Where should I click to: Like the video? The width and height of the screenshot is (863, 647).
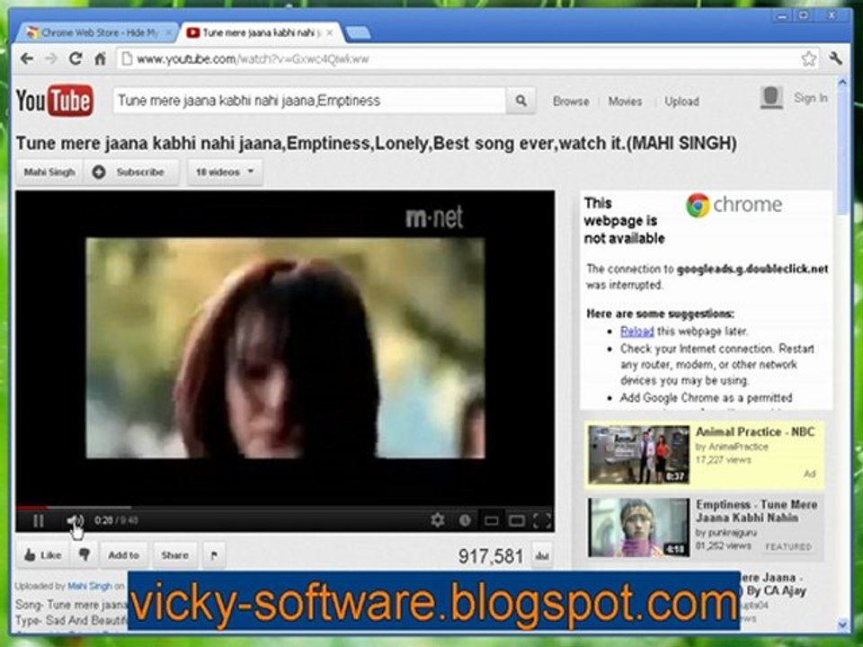point(43,555)
